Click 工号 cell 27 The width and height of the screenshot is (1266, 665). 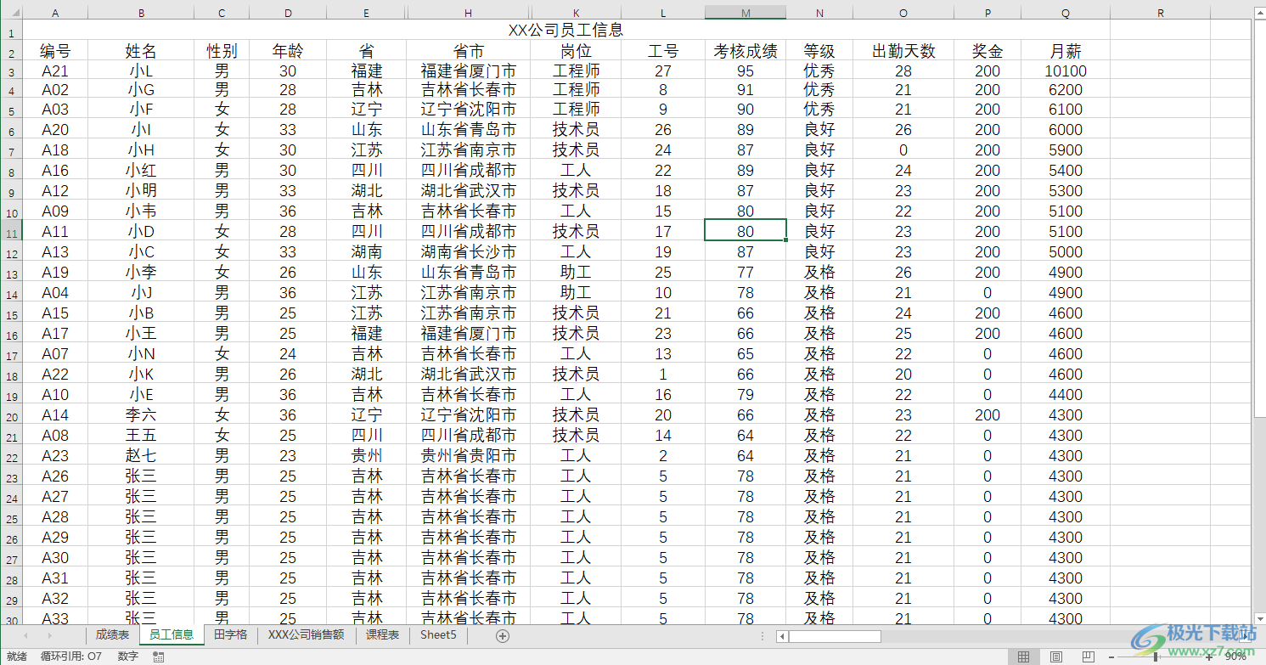click(x=663, y=71)
